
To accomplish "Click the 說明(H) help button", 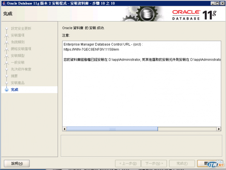I will pyautogui.click(x=17, y=163).
